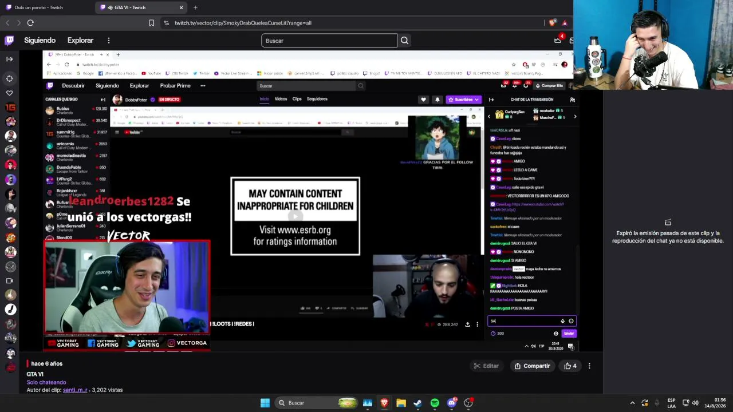The height and width of the screenshot is (412, 733).
Task: Expand the Twitch left sidebar arrow
Action: coord(10,59)
